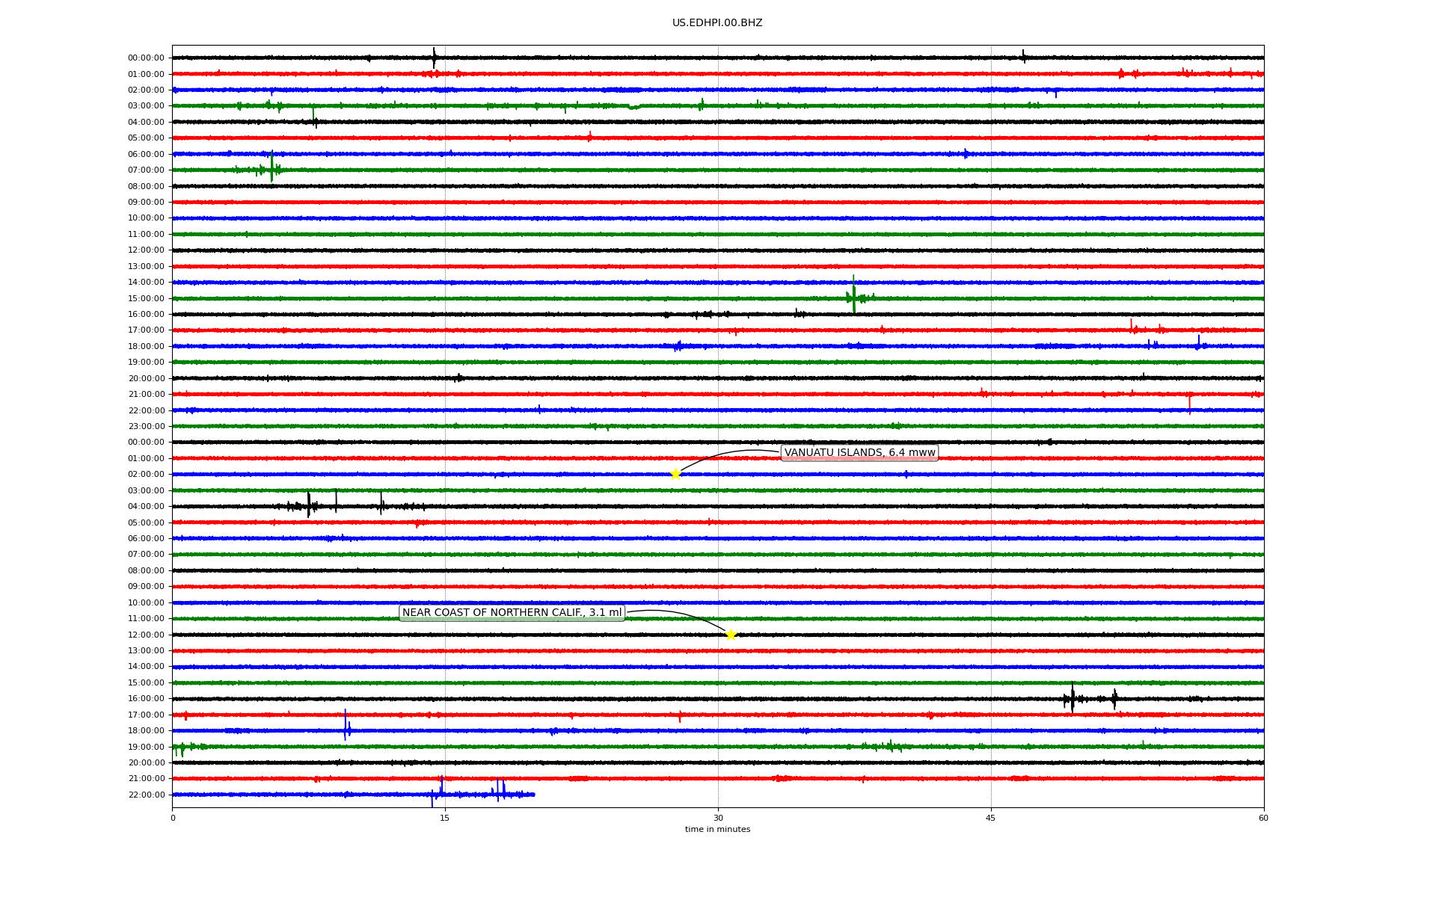Click the red downward spike near minute 56
Image resolution: width=1436 pixels, height=897 pixels.
tap(1189, 404)
